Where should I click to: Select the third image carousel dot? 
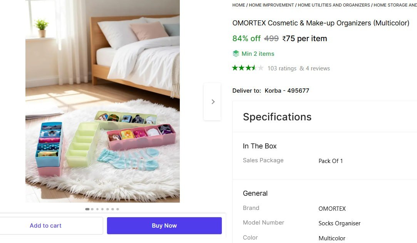click(x=97, y=209)
